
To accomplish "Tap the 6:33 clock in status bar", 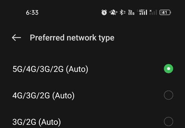I will point(32,12).
